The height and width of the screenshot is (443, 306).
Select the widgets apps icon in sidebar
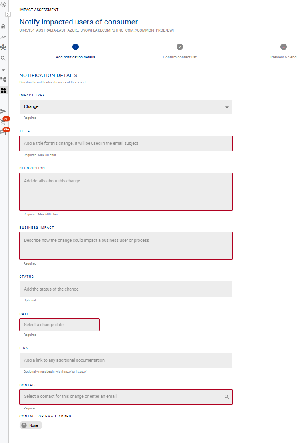pos(4,90)
